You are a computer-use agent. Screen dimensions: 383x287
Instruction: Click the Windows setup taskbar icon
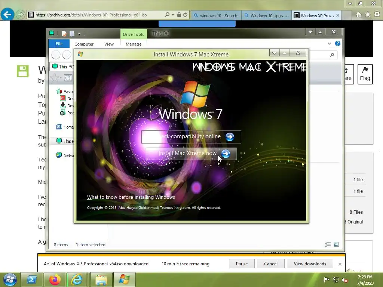(x=124, y=280)
